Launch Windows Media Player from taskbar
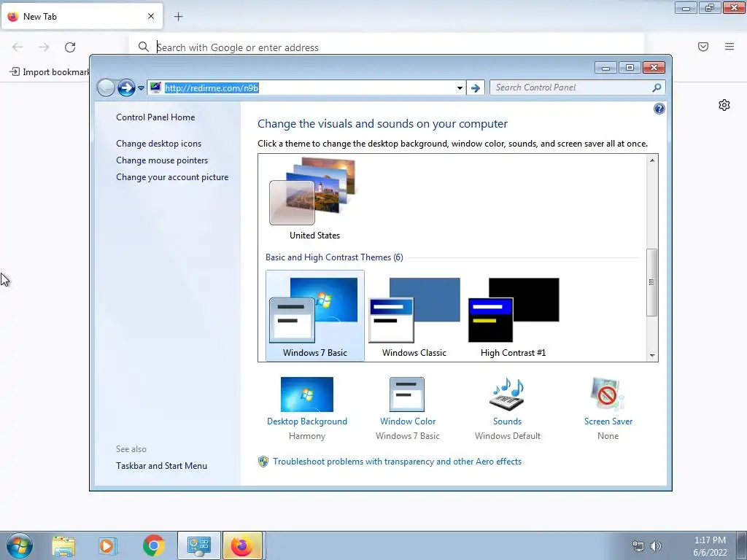747x560 pixels. click(108, 545)
